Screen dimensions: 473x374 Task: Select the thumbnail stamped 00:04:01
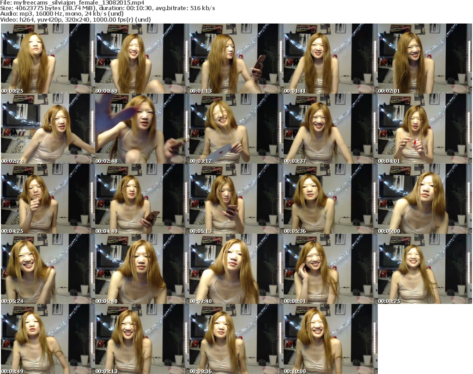click(425, 129)
